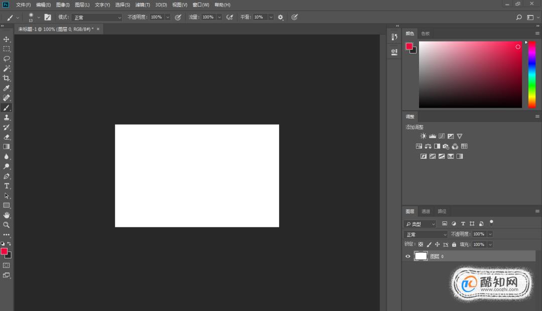Switch to the 通道 tab
This screenshot has width=542, height=311.
pyautogui.click(x=426, y=211)
